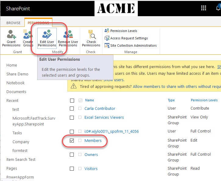Click the Visitors group link
221x181 pixels.
(91, 168)
